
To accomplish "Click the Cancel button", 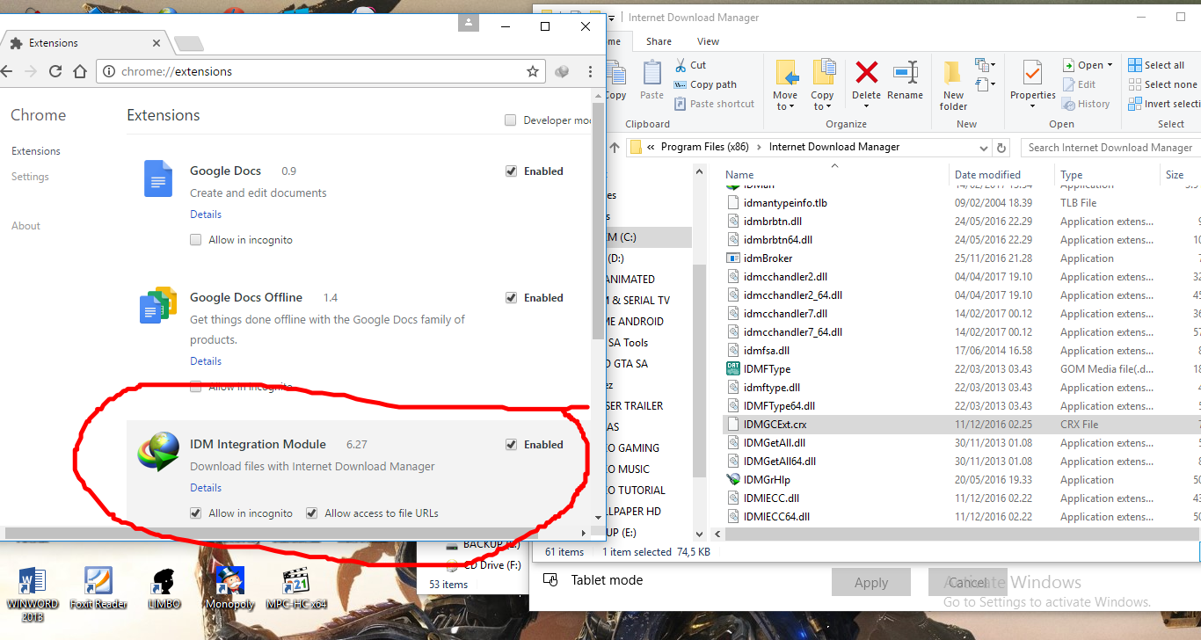I will pyautogui.click(x=967, y=582).
